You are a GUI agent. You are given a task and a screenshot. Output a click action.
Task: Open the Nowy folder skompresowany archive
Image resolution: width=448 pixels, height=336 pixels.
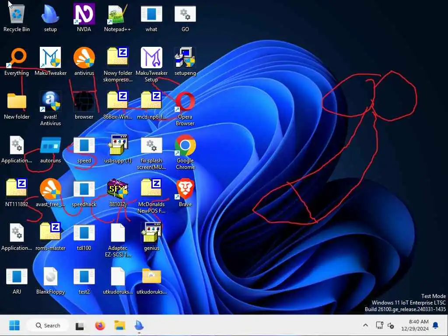tap(118, 65)
